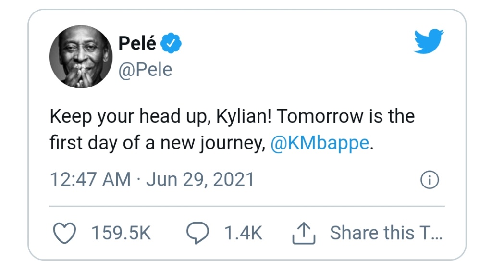
Task: Click the 159.5K likes count
Action: (x=121, y=233)
